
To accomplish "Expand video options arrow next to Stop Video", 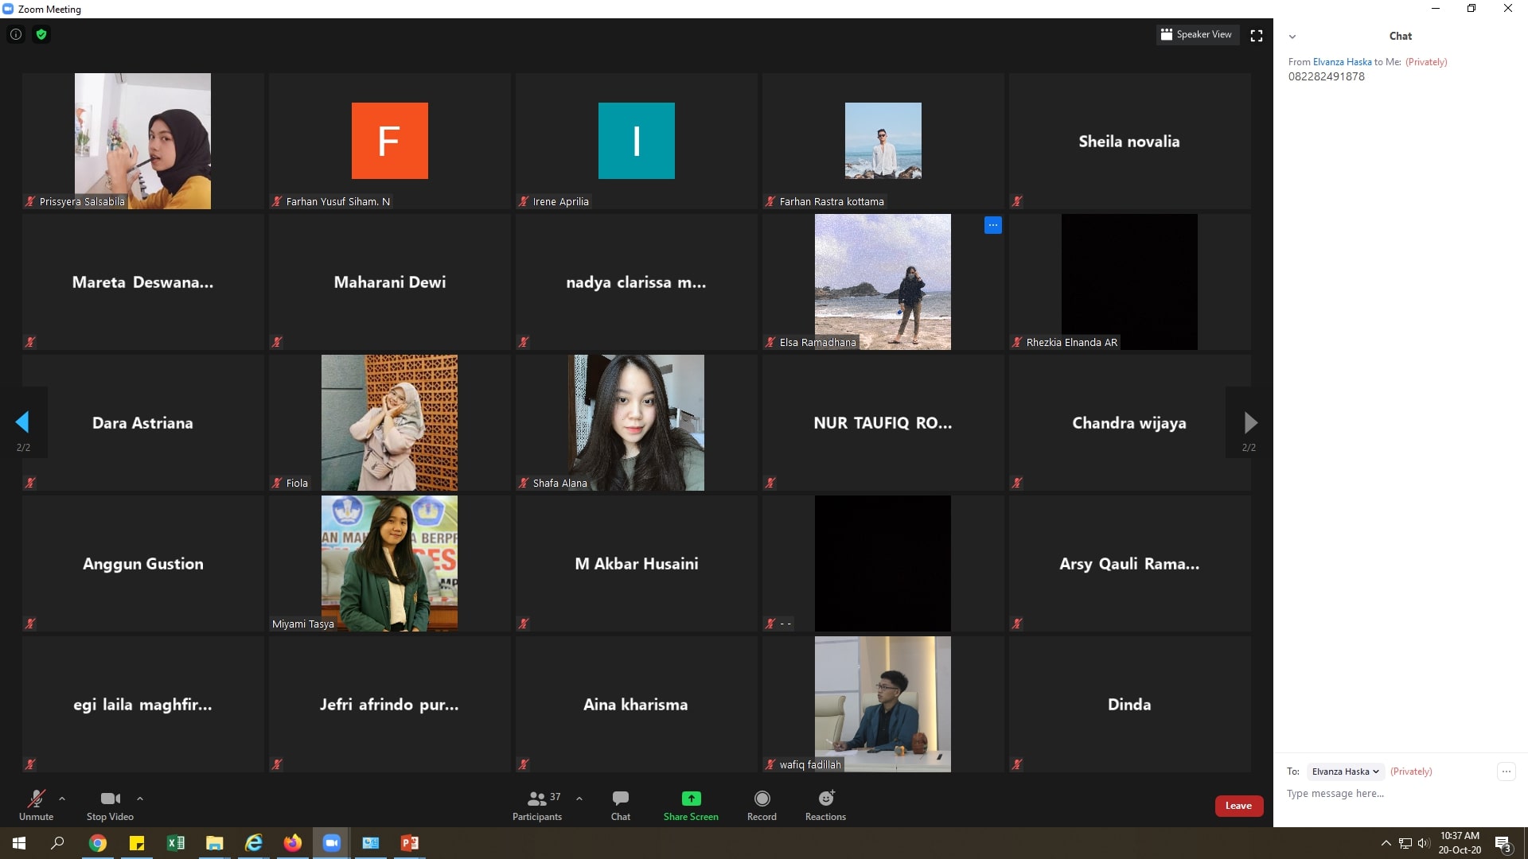I will (x=140, y=799).
